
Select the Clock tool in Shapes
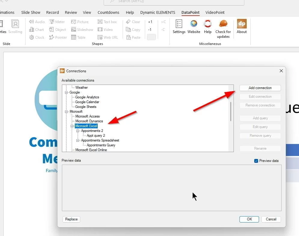[37, 37]
